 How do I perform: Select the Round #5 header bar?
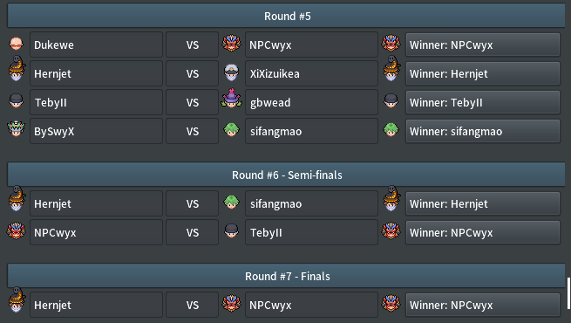tap(286, 16)
